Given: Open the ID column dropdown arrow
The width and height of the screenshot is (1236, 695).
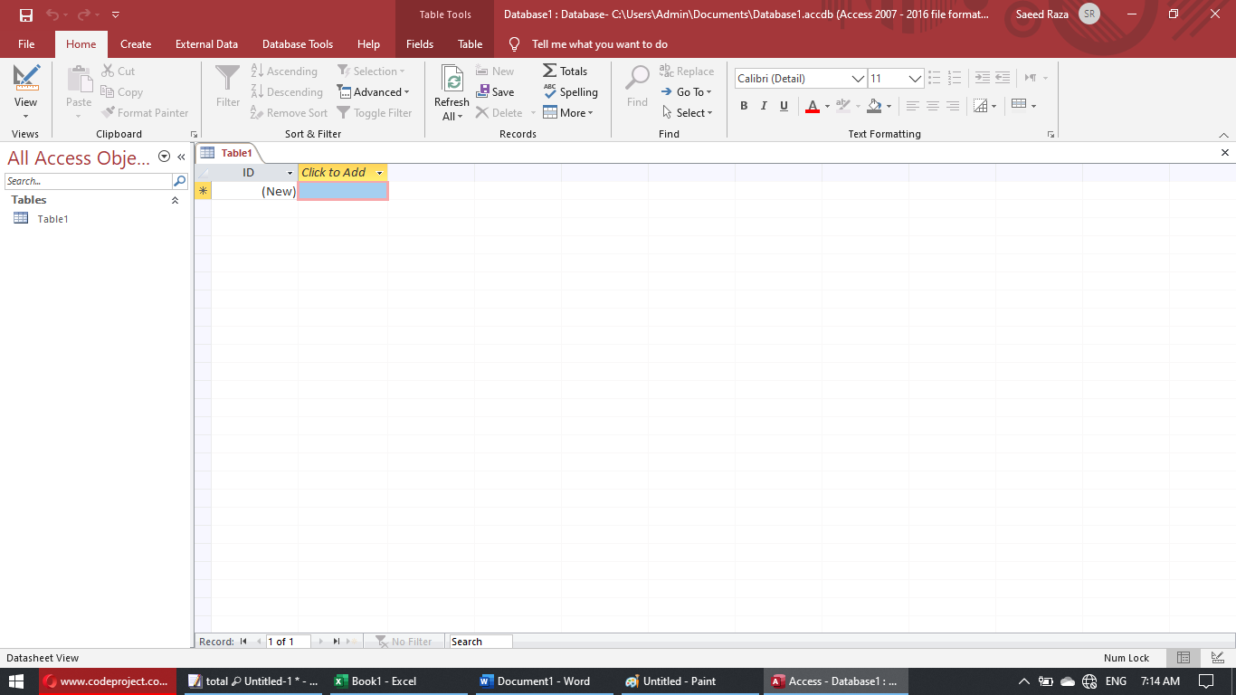Looking at the screenshot, I should tap(290, 172).
